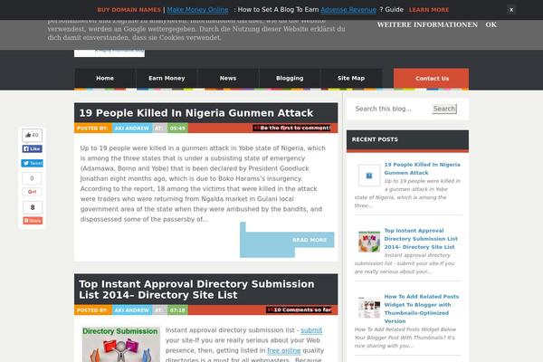The image size is (543, 362).
Task: Open the Earn Money menu item
Action: (167, 79)
